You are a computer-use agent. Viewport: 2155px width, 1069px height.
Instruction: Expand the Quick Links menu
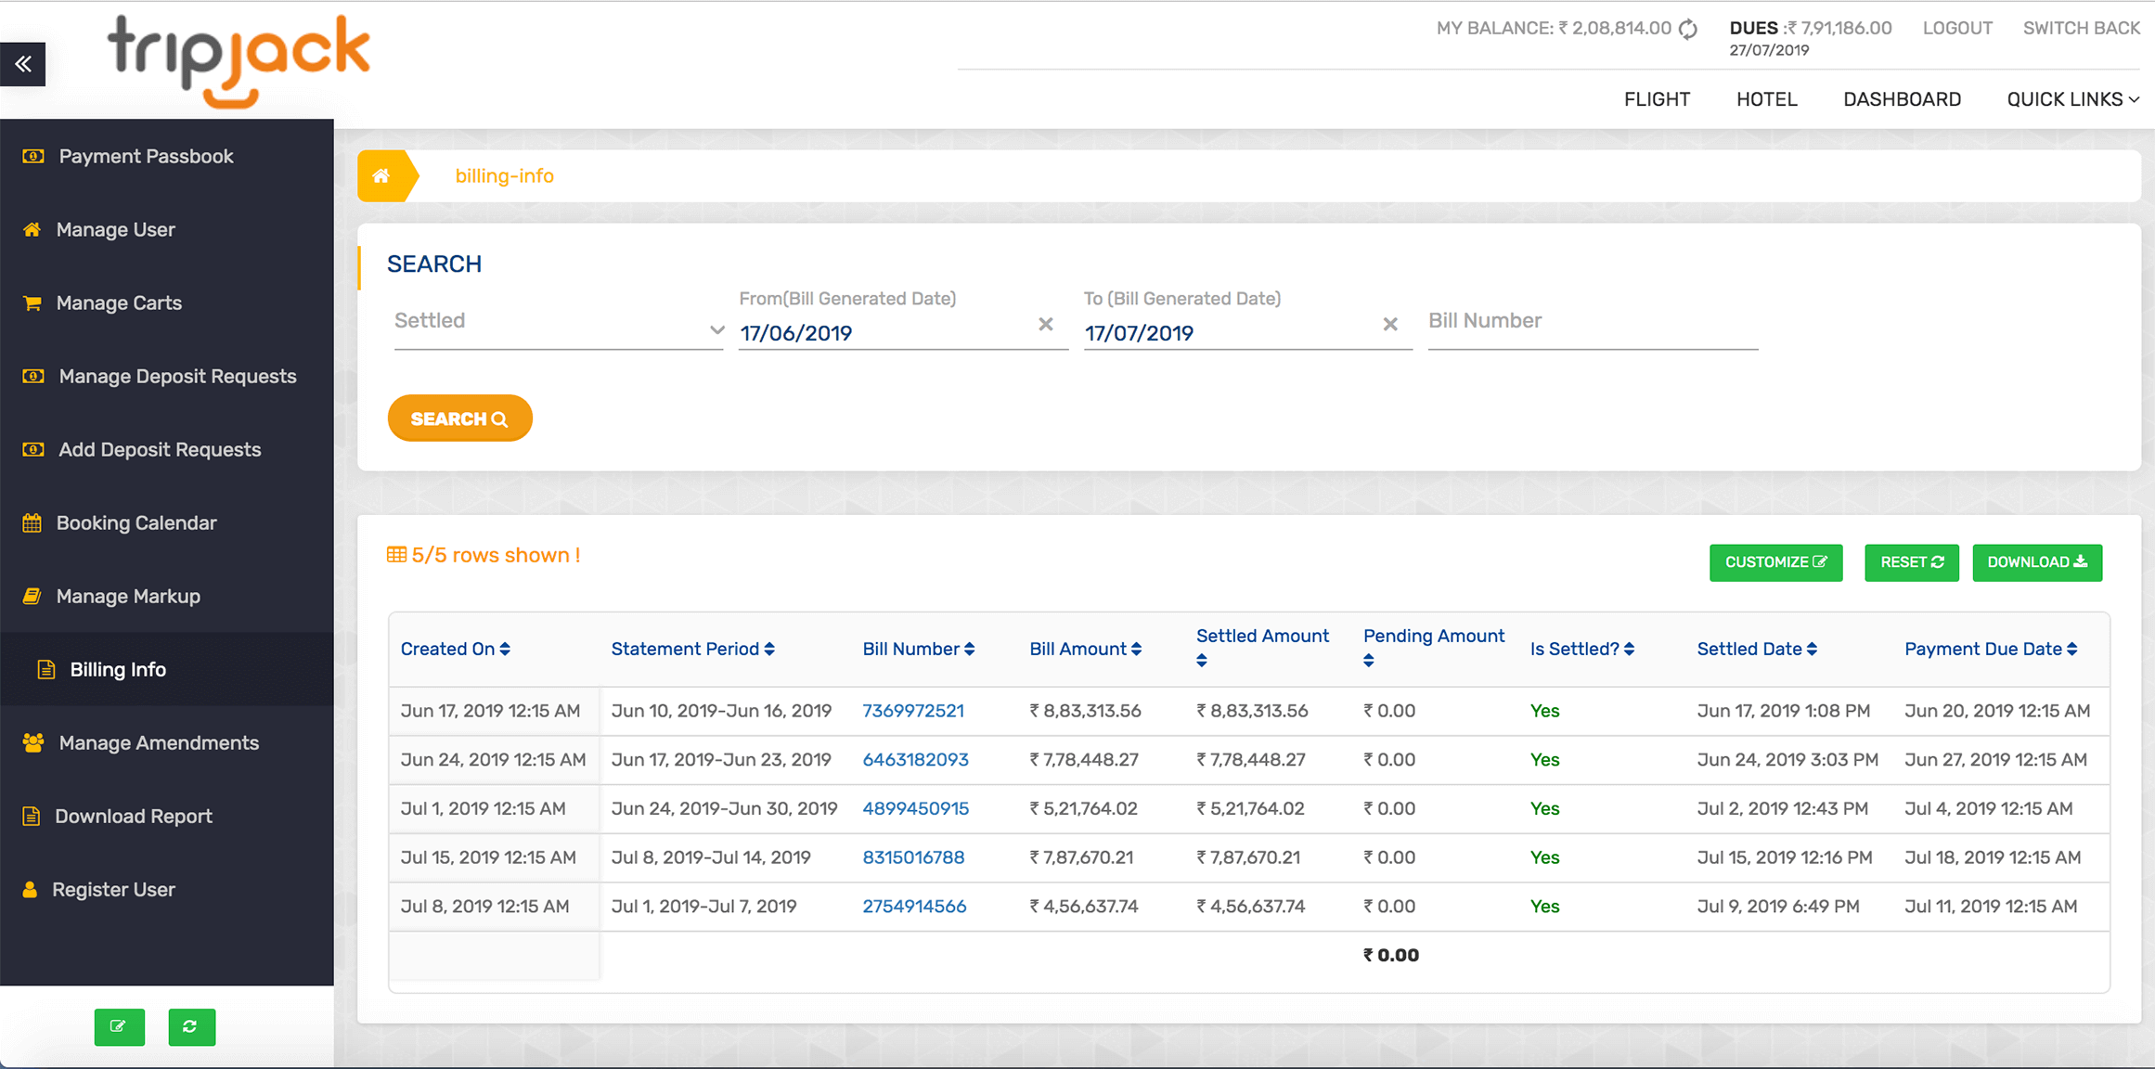coord(2072,99)
